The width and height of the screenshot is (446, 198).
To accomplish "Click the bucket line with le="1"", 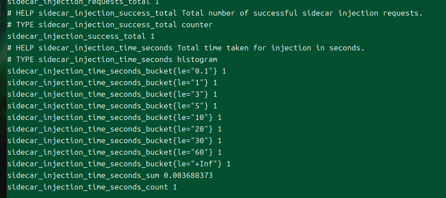I will 112,83.
